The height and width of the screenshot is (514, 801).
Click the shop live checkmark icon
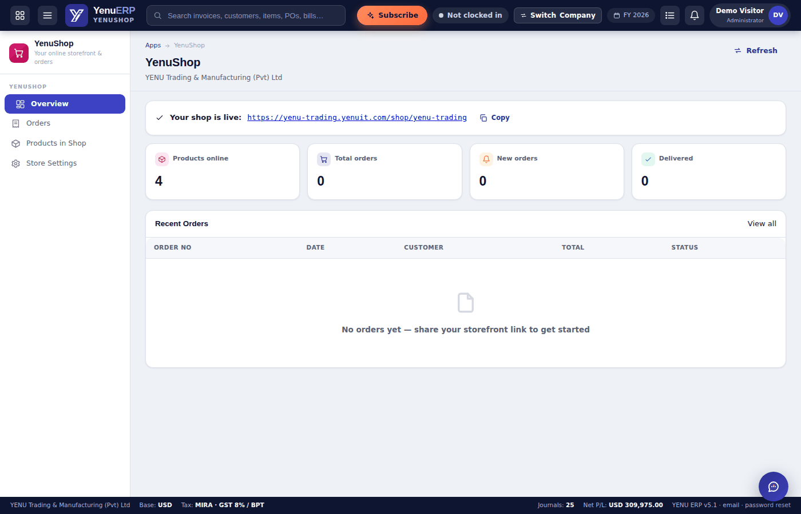tap(160, 118)
